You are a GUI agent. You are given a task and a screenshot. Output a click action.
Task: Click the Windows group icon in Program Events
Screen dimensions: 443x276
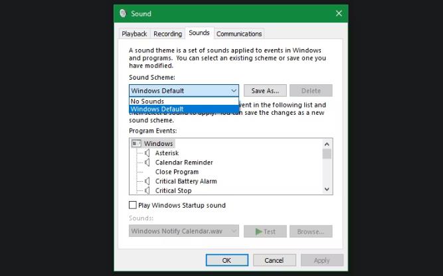pyautogui.click(x=136, y=144)
